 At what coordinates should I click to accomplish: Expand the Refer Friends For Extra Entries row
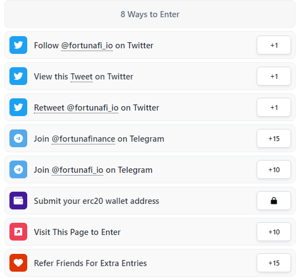pyautogui.click(x=150, y=263)
